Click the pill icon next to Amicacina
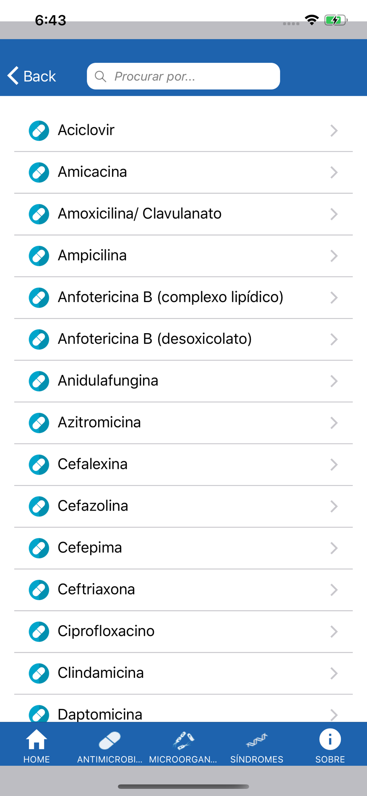 (x=39, y=172)
